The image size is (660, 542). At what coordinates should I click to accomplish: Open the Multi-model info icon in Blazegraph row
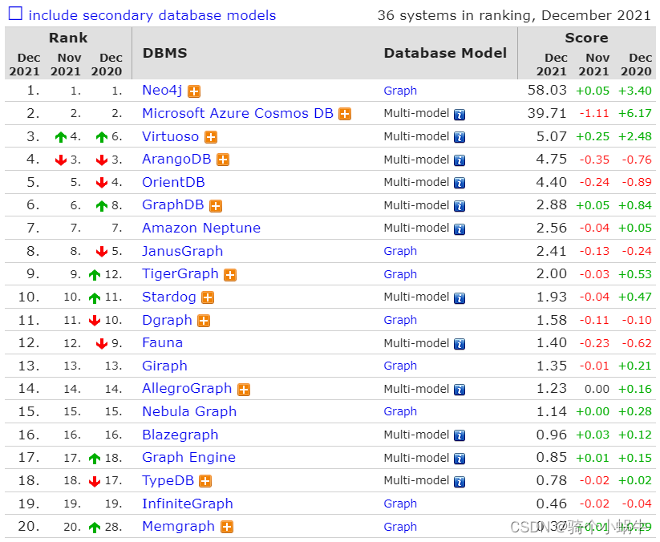pos(460,435)
